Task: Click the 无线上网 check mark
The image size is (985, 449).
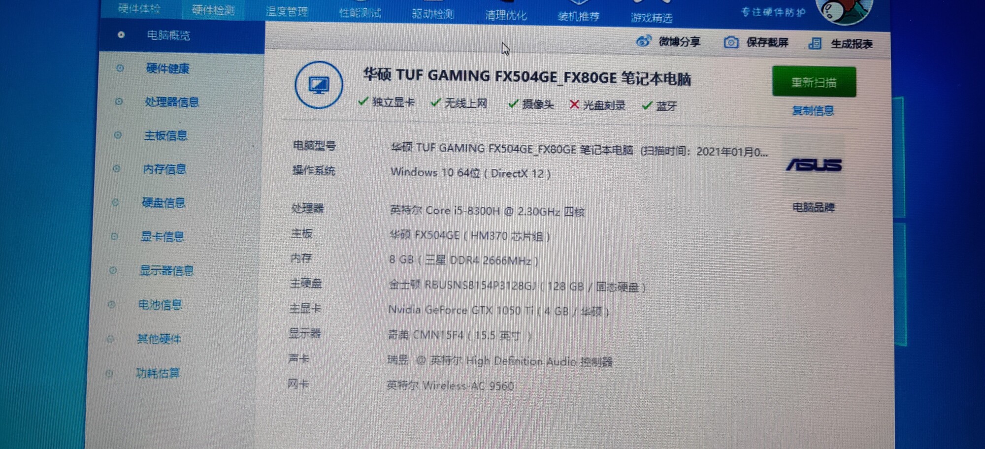Action: pos(435,102)
